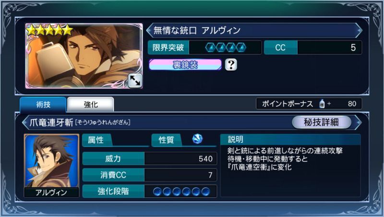
Task: Toggle the 裏鏡装 pink button
Action: [x=185, y=65]
